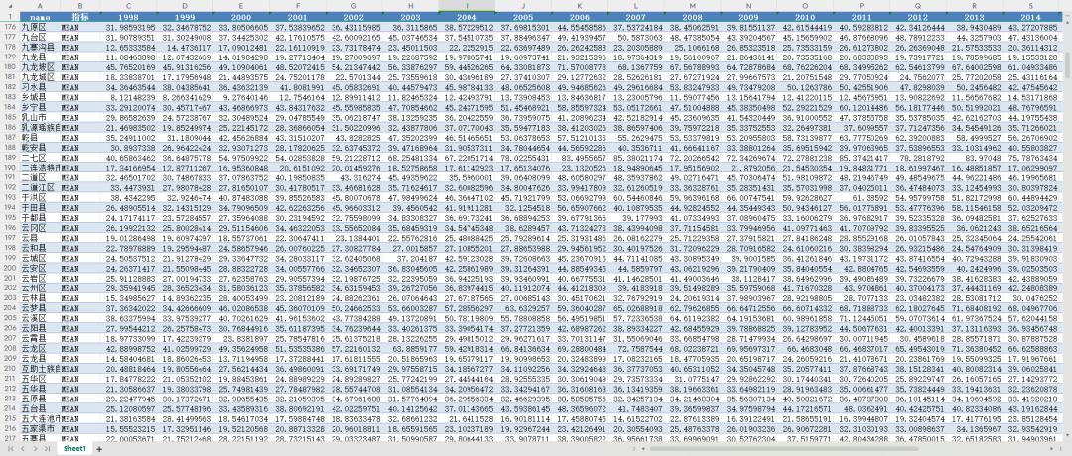Screen dimensions: 1072x456
Task: Click the '2004' header cell
Action: tap(467, 17)
